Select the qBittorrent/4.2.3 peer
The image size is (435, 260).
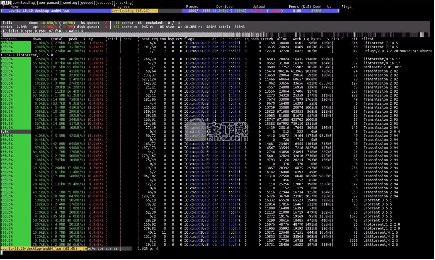click(381, 240)
